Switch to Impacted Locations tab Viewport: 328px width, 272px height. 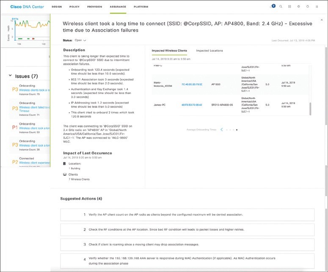(x=209, y=51)
